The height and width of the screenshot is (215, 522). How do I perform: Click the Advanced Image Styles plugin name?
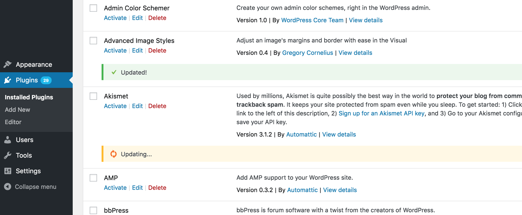(139, 41)
